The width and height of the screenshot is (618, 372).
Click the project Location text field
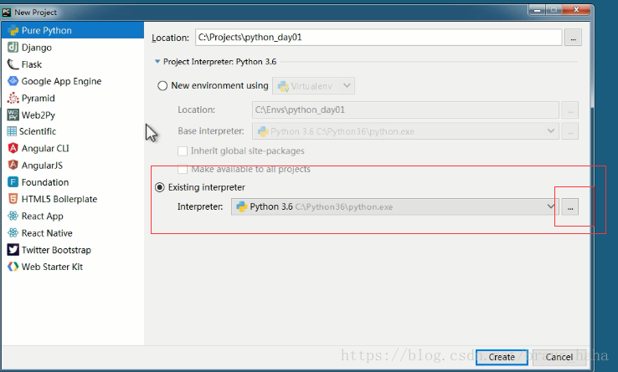click(x=379, y=38)
